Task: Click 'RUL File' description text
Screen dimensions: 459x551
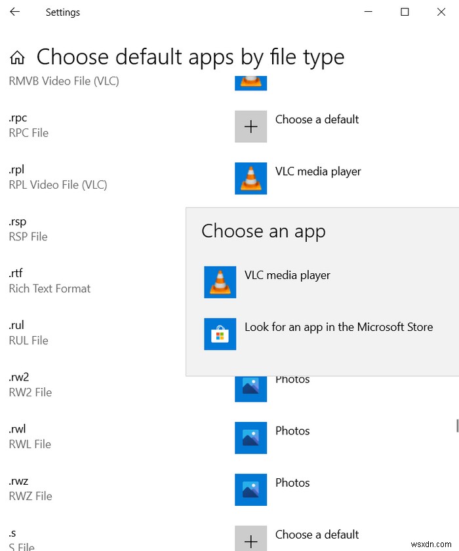Action: click(28, 341)
